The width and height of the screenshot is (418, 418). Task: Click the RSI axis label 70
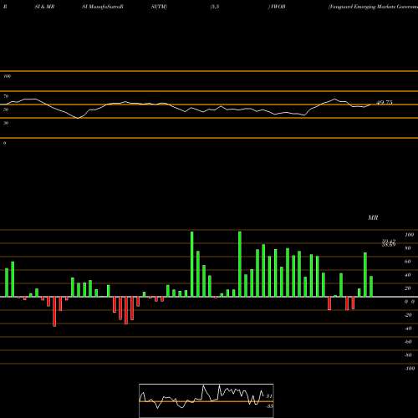coord(6,96)
